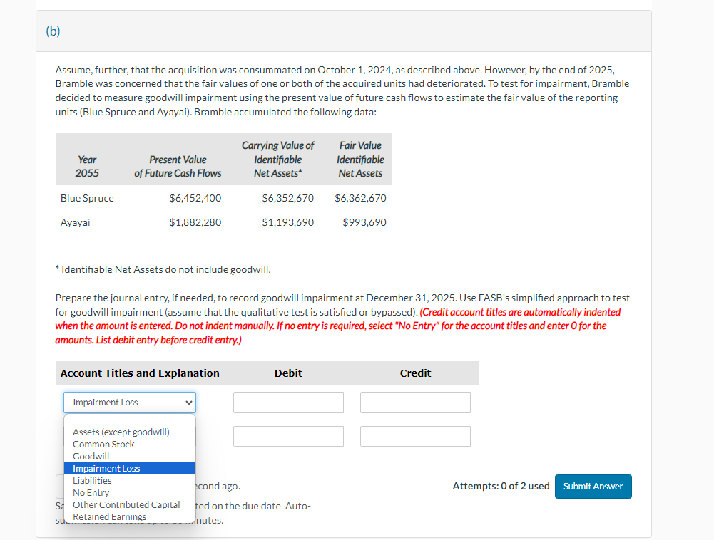This screenshot has height=540, width=714.
Task: Click 'Attempts: 0 of 2 used' text
Action: pyautogui.click(x=501, y=486)
